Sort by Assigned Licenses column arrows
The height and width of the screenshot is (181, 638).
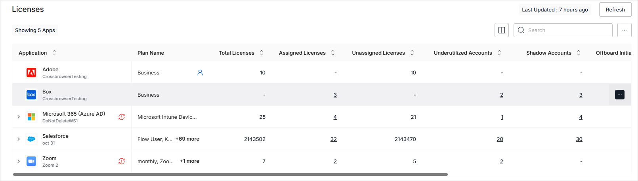(x=333, y=53)
